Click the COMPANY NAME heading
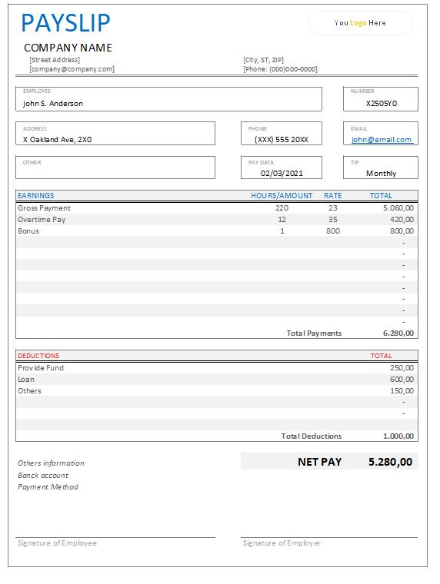 [x=68, y=48]
